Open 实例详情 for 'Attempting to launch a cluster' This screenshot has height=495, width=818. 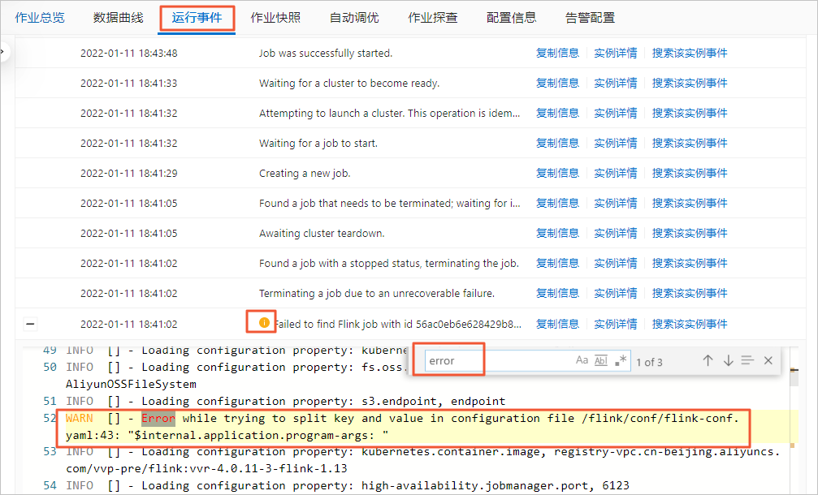click(x=616, y=113)
